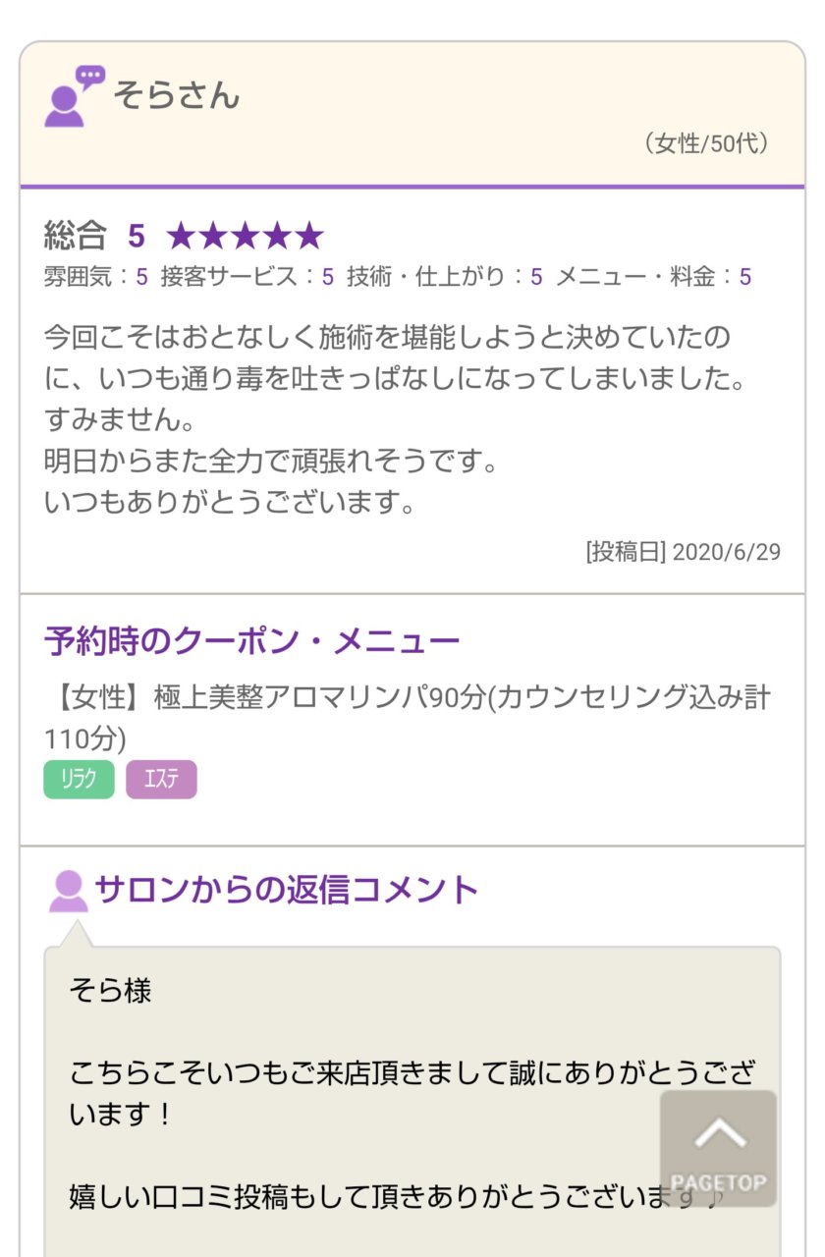Click the five-star overall rating

245,236
